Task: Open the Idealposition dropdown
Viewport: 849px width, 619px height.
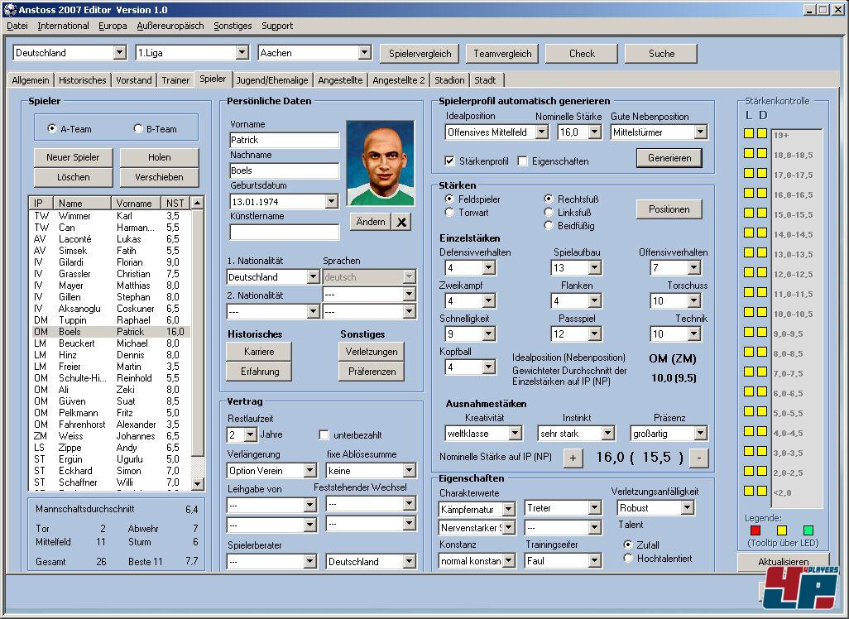Action: pos(541,132)
